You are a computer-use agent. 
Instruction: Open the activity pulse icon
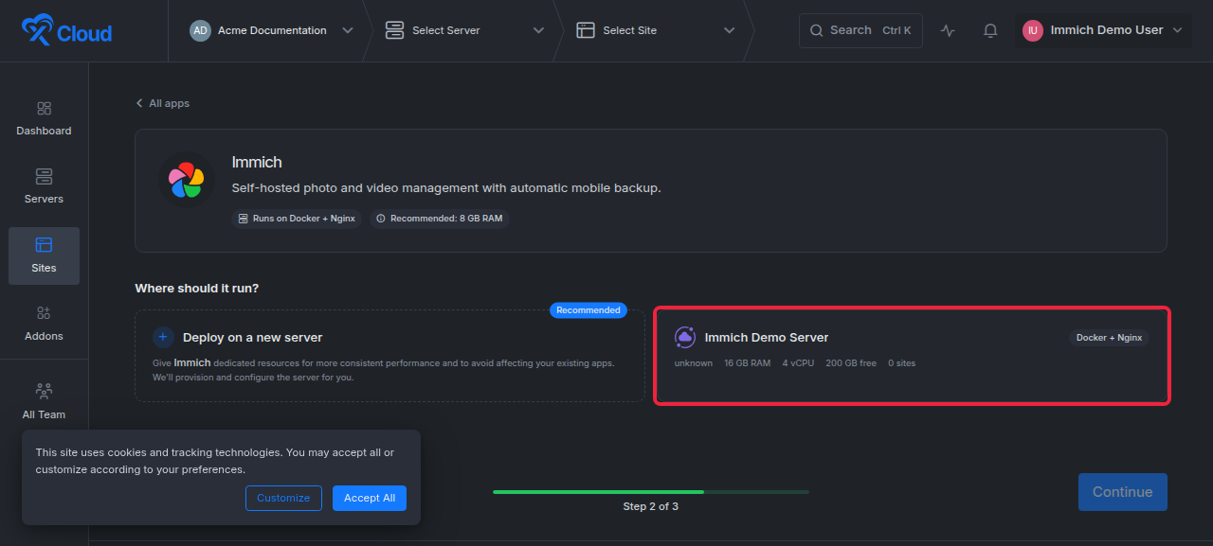948,30
